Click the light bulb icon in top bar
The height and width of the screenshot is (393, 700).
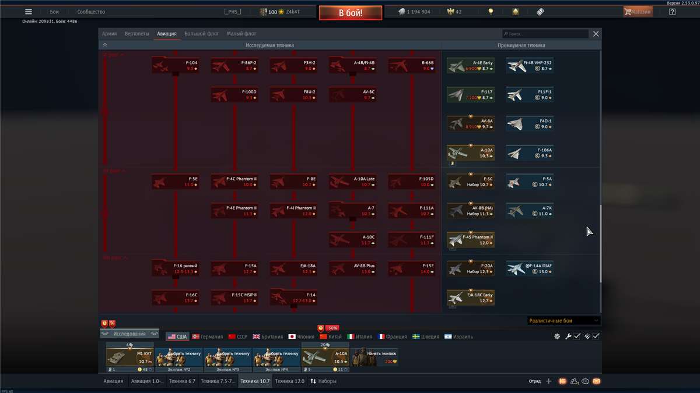(x=491, y=11)
